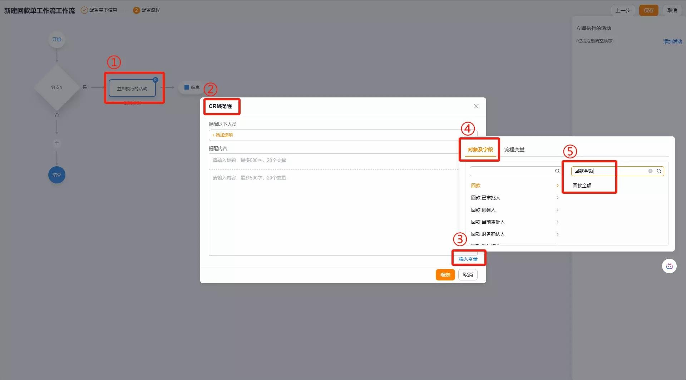
Task: Click 取消 in the top toolbar
Action: (x=672, y=10)
